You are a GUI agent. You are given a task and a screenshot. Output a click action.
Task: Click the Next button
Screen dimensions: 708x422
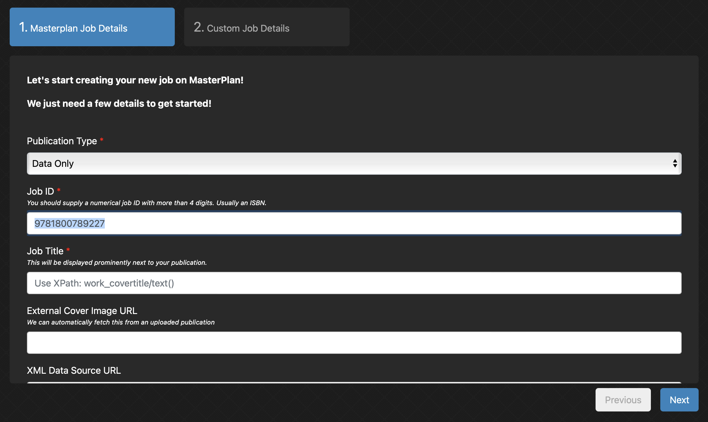pos(679,400)
